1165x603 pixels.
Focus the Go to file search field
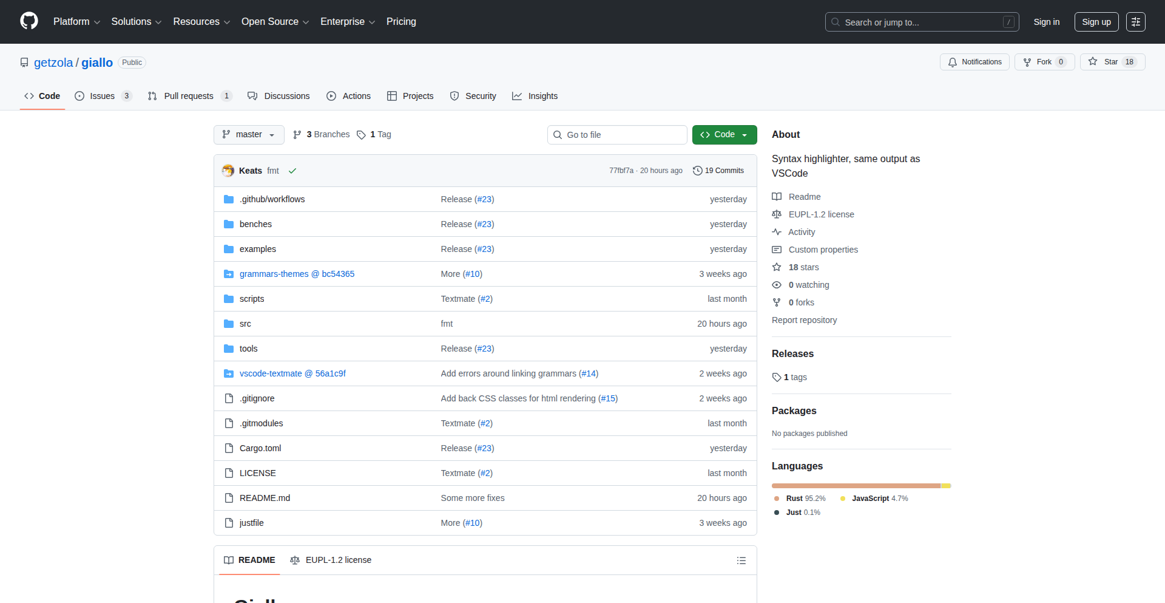pos(617,135)
